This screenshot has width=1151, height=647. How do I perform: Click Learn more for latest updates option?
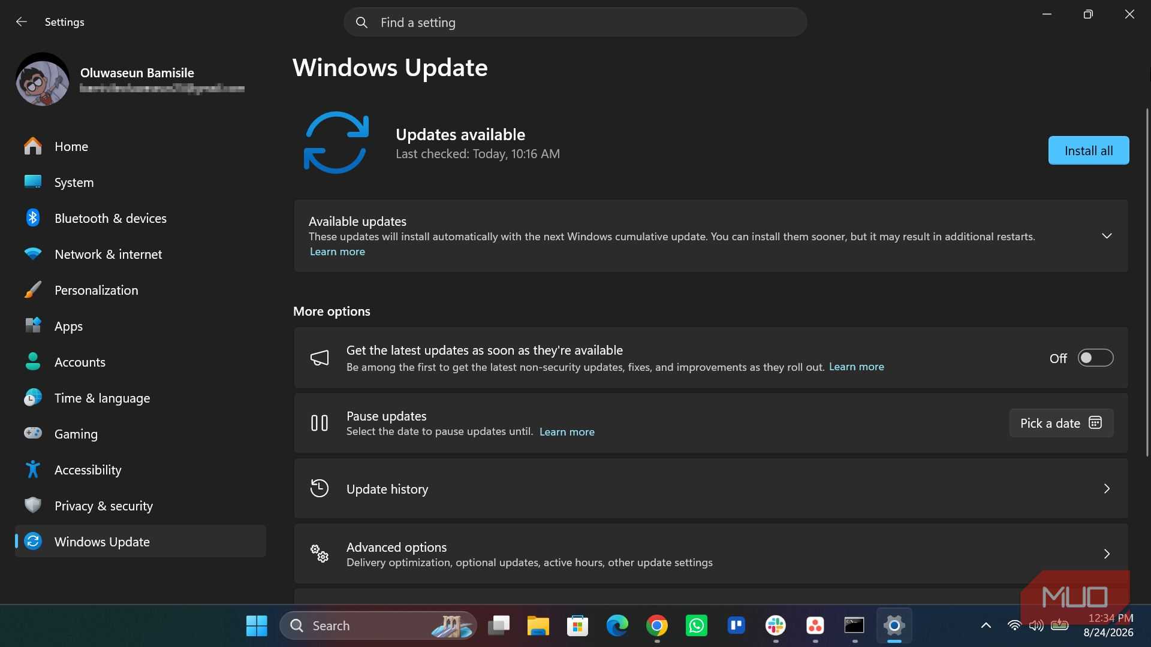pos(856,367)
